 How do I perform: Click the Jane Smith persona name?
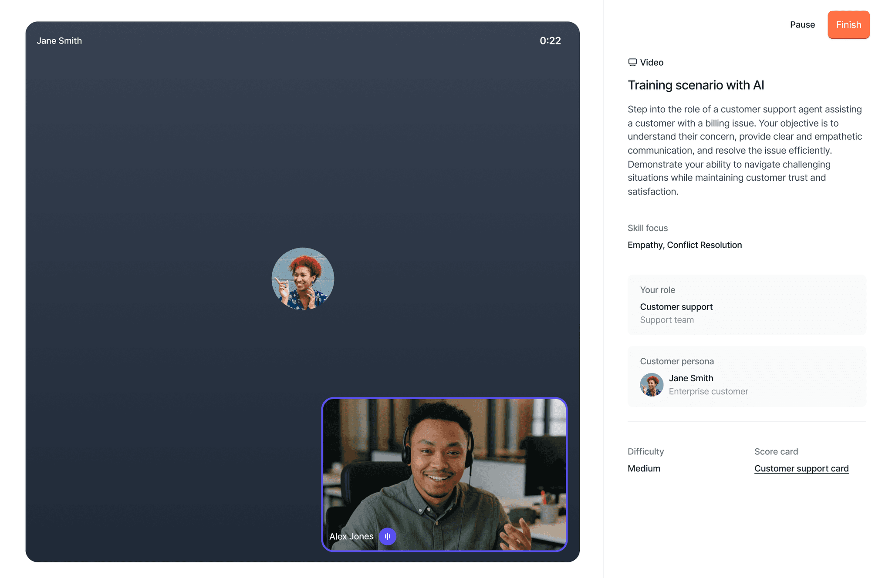(x=691, y=378)
